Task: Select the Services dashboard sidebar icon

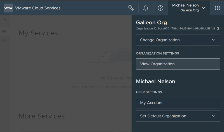Action: 4,32
